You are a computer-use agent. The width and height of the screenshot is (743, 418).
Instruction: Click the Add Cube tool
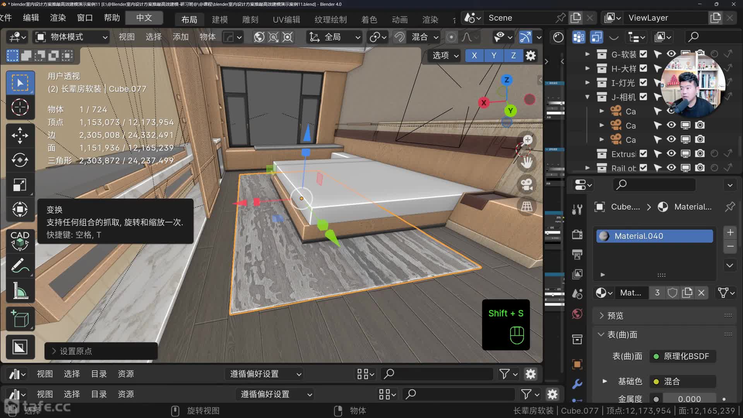pyautogui.click(x=20, y=319)
